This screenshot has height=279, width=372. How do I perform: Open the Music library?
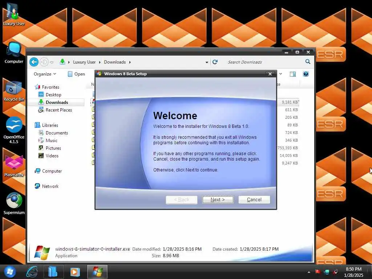[x=48, y=141]
